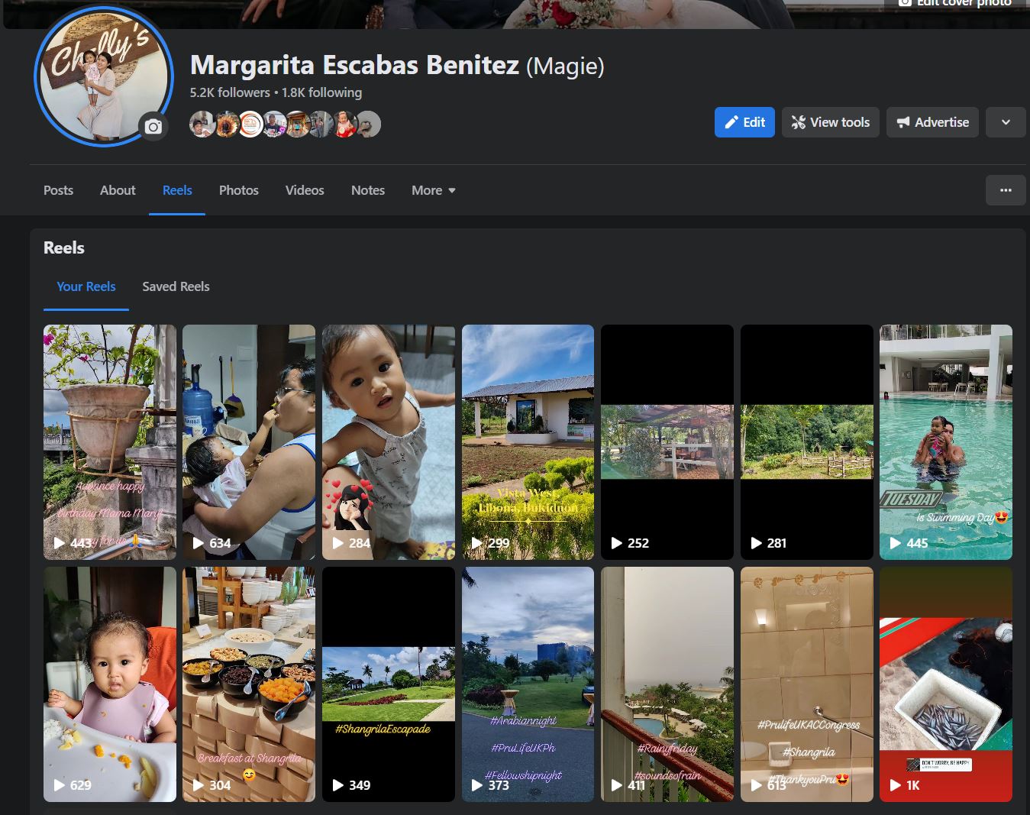
Task: Switch to the About tab
Action: (118, 190)
